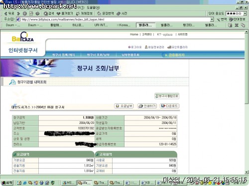Switch to the MS... taskbar window

[x=69, y=183]
